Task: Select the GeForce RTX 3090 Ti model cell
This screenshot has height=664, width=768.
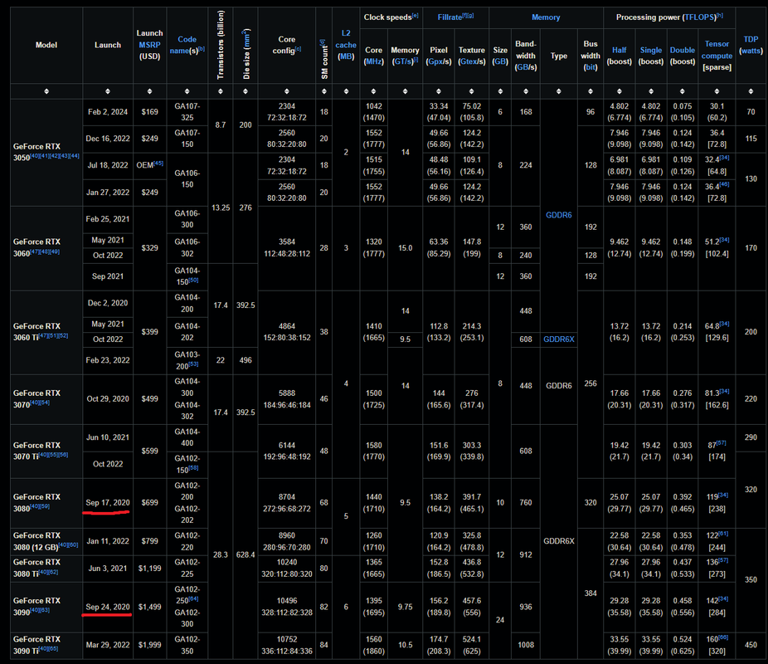Action: coord(46,646)
